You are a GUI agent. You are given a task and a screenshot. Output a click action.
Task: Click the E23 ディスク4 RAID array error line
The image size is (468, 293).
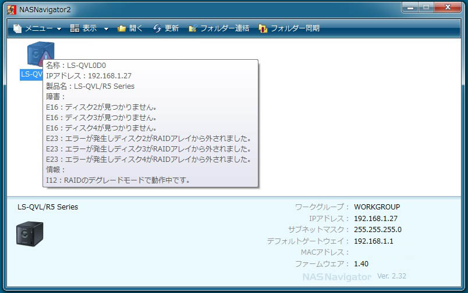148,160
